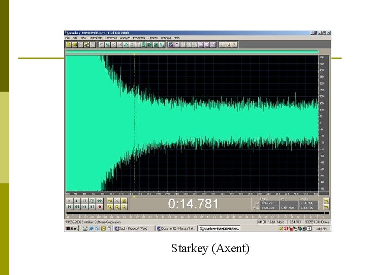Click the Fast Forward transport button
This screenshot has width=366, height=275.
pyautogui.click(x=84, y=207)
